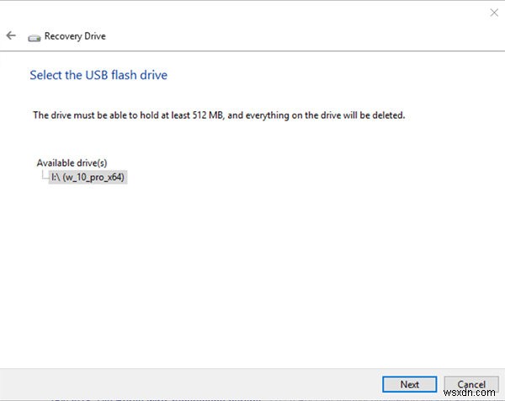The image size is (505, 401).
Task: Click the back arrow icon
Action: [x=11, y=35]
